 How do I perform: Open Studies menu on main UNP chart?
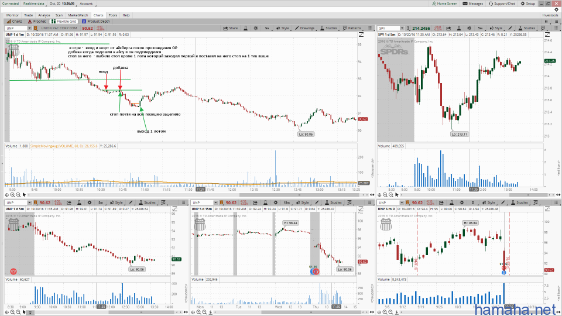pyautogui.click(x=328, y=28)
